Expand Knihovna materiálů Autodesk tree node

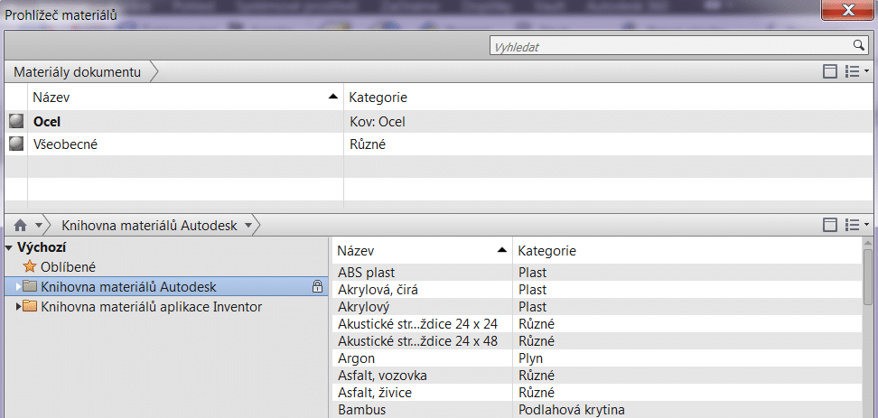pyautogui.click(x=18, y=287)
